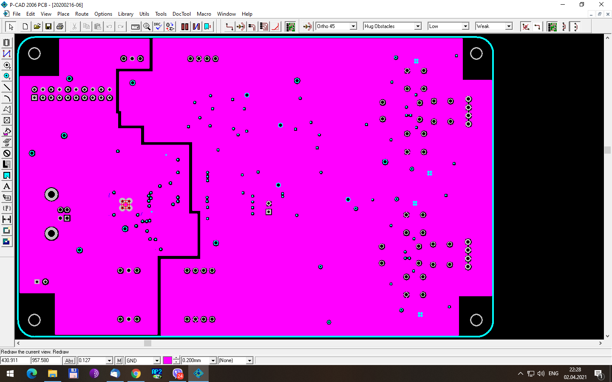Activate the Measure ruler tool
Image resolution: width=612 pixels, height=382 pixels.
pyautogui.click(x=135, y=26)
